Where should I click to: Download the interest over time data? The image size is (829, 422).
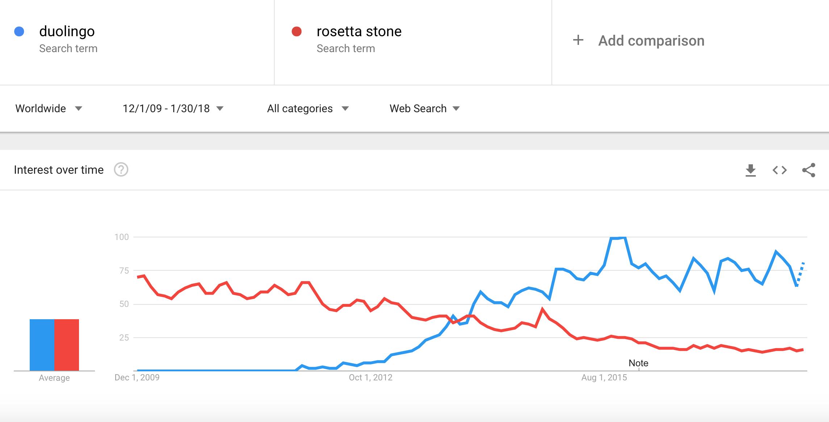(x=751, y=170)
